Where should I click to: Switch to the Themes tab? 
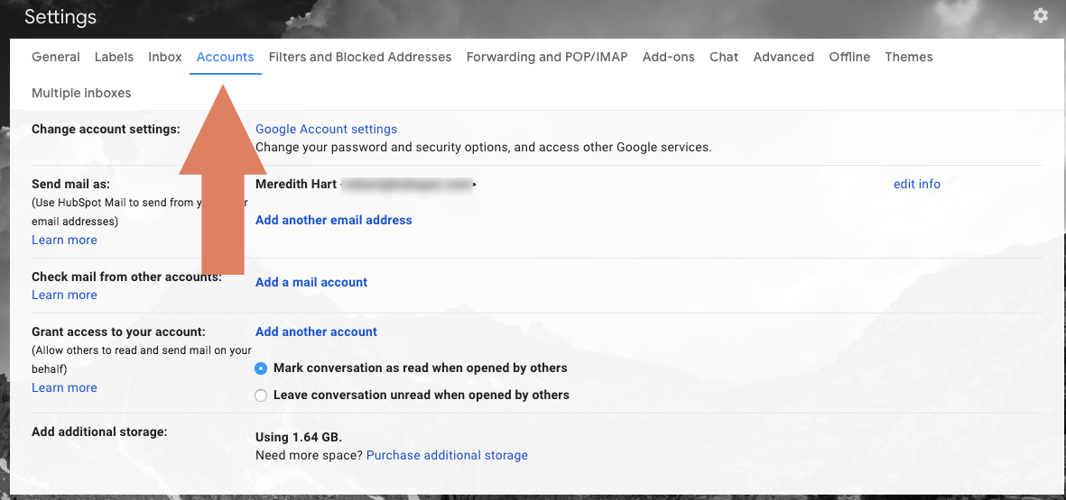pos(909,57)
